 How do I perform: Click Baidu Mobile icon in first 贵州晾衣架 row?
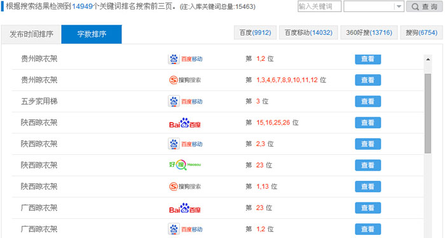coord(186,59)
